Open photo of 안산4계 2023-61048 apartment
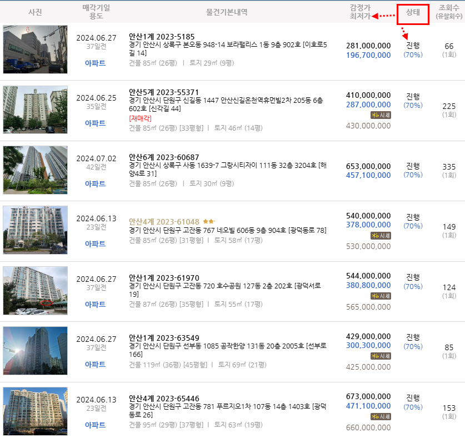Screen dimensions: 465x438 coord(36,230)
